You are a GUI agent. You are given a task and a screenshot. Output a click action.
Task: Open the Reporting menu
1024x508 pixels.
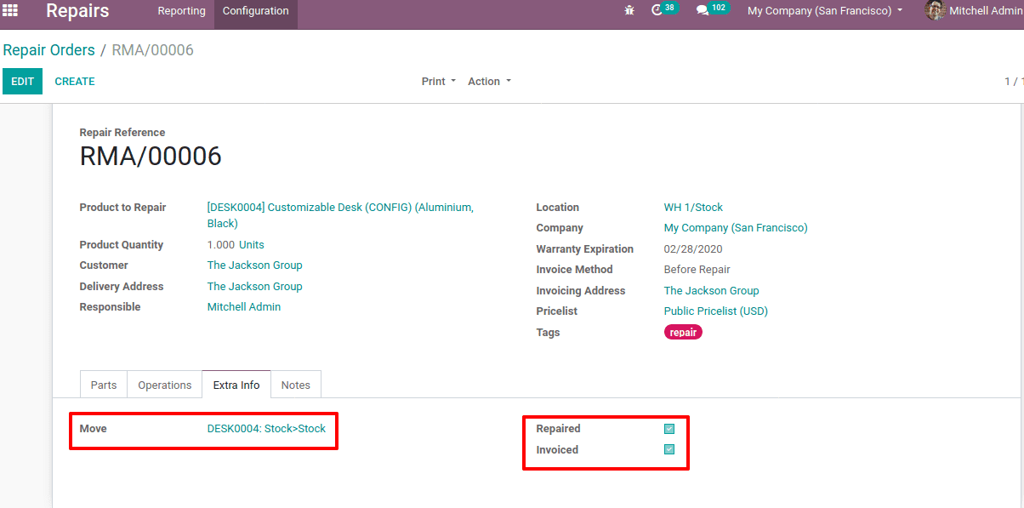[x=181, y=11]
